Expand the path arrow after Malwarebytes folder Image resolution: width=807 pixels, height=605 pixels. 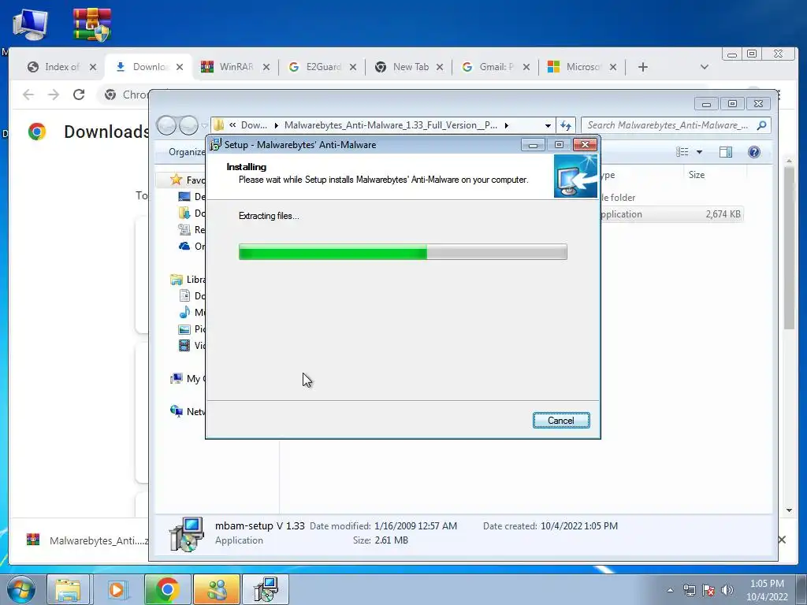coord(507,125)
